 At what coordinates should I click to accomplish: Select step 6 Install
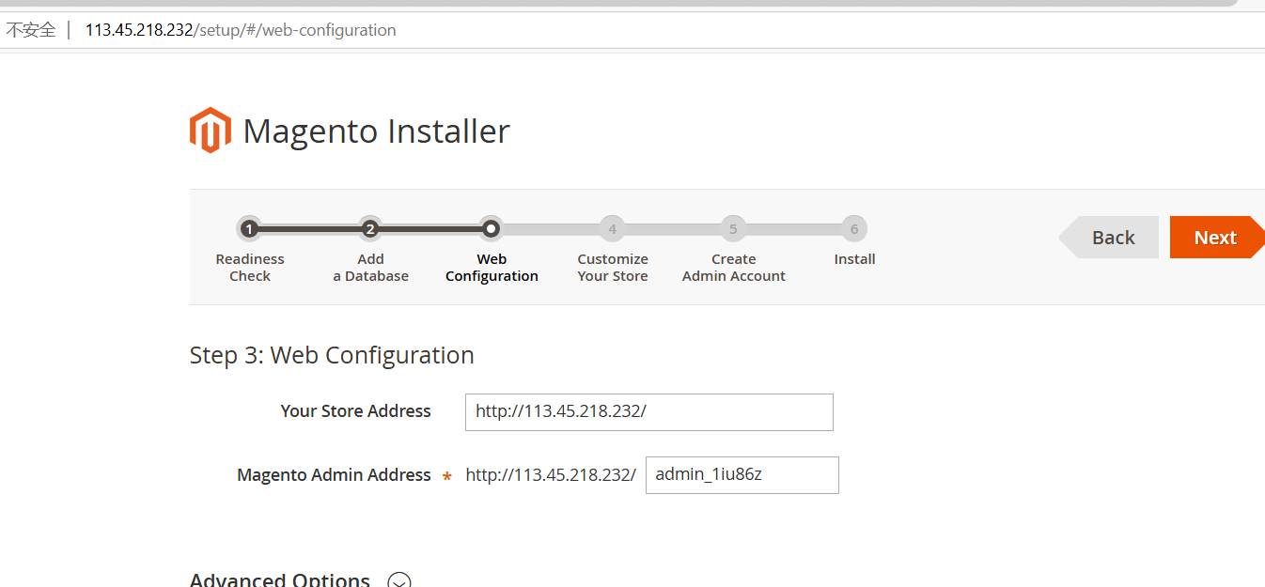(854, 228)
